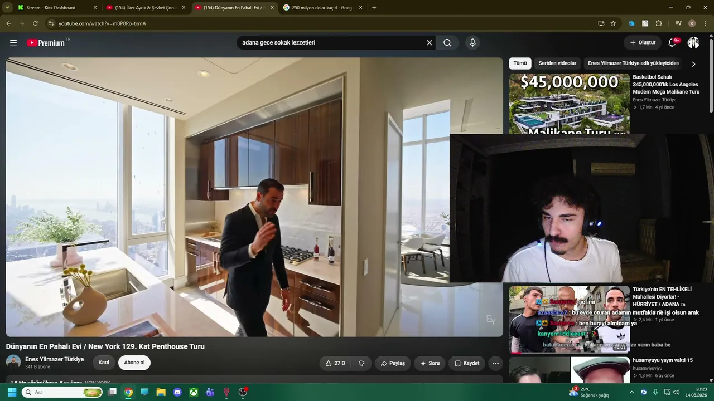
Task: Switch to İlker Ayrık & Şevket Çoruh tab
Action: 146,8
